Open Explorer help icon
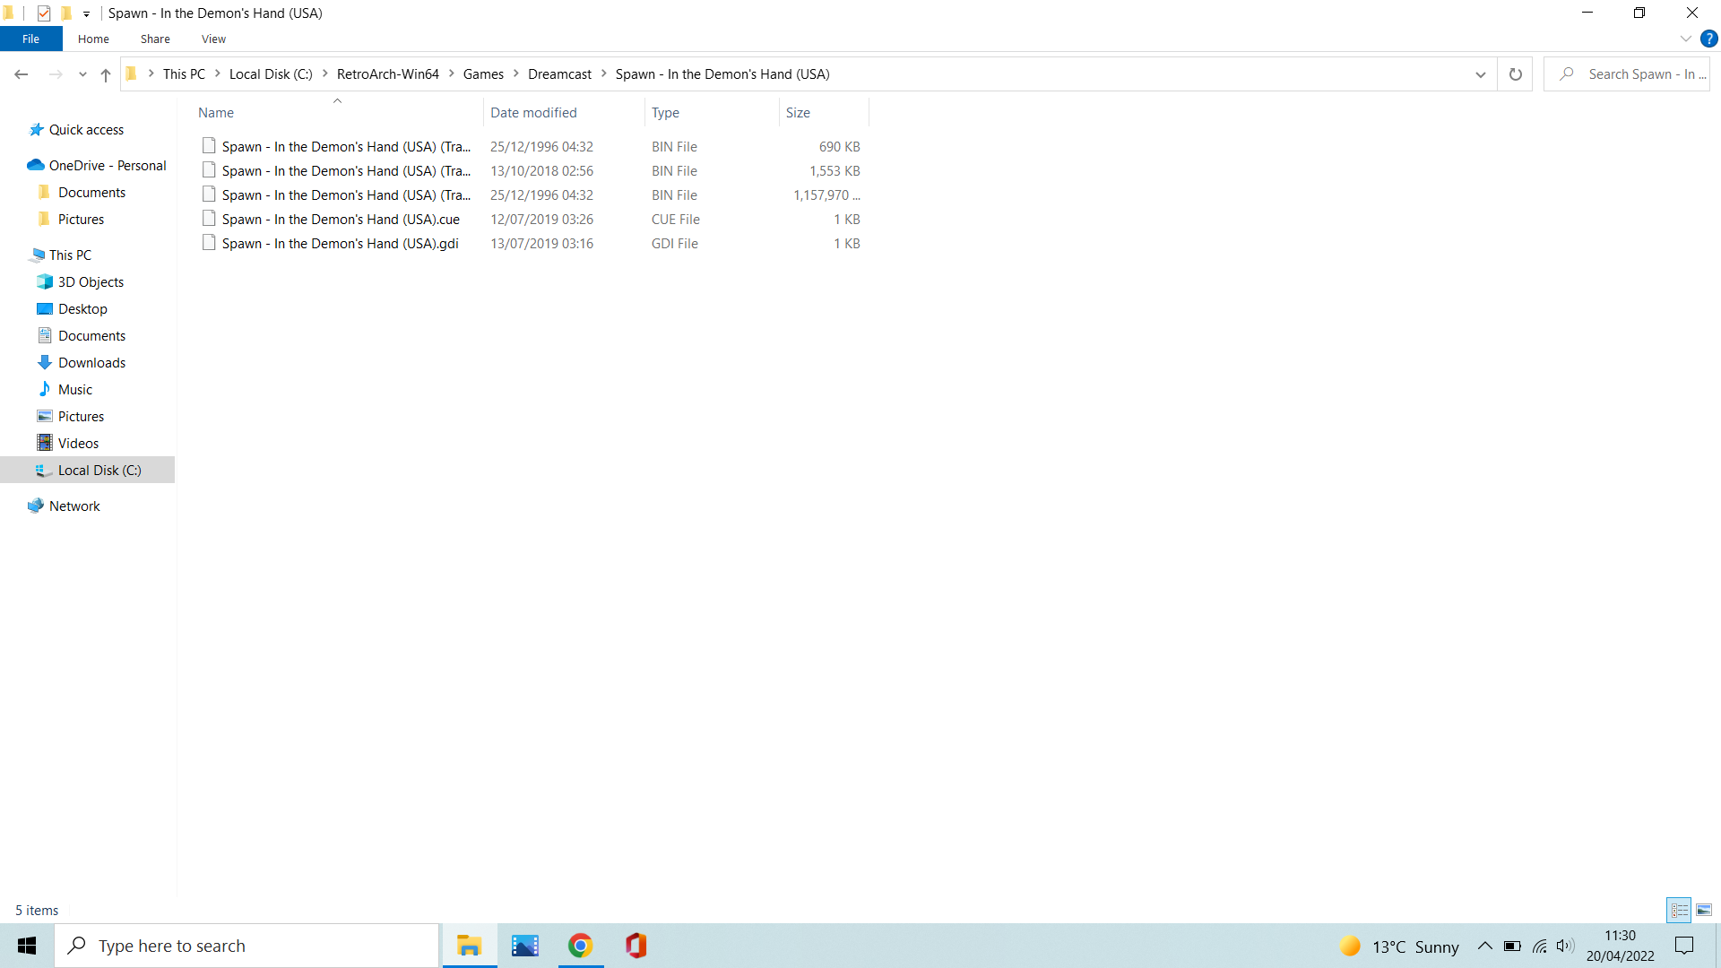 coord(1708,39)
